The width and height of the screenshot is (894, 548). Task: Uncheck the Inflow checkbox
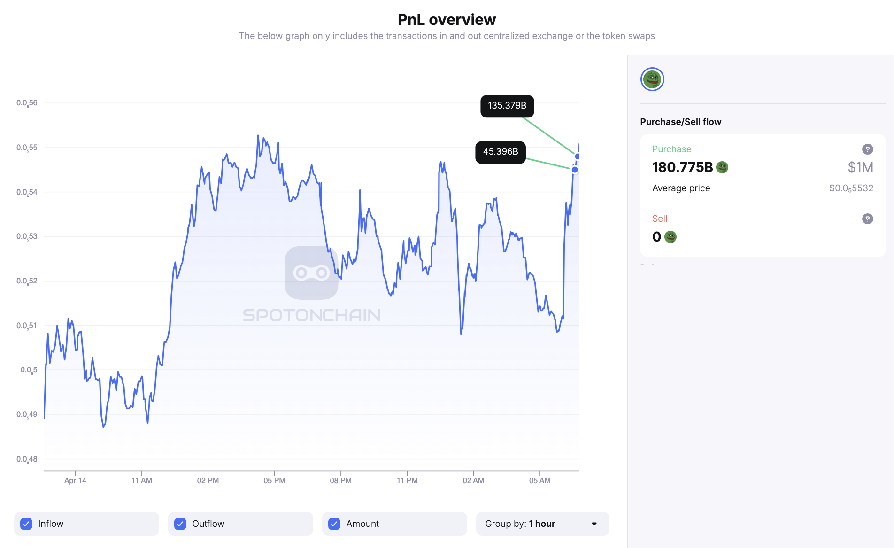(x=27, y=523)
